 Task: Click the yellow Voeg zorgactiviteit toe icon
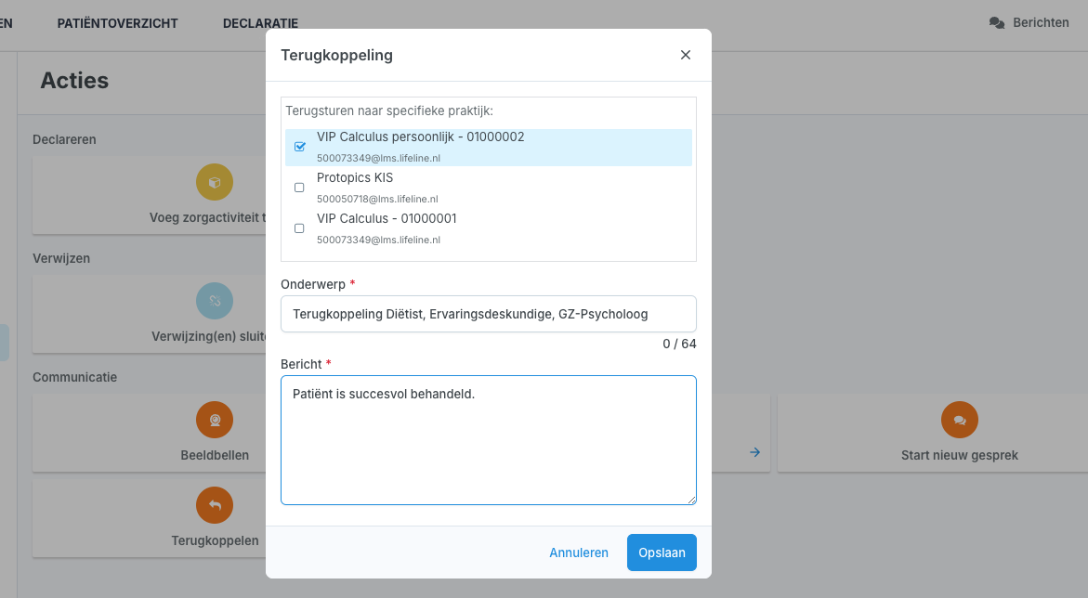click(x=215, y=182)
